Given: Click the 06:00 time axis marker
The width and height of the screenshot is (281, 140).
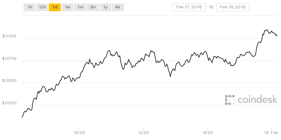Looking at the screenshot, I should point(80,133).
